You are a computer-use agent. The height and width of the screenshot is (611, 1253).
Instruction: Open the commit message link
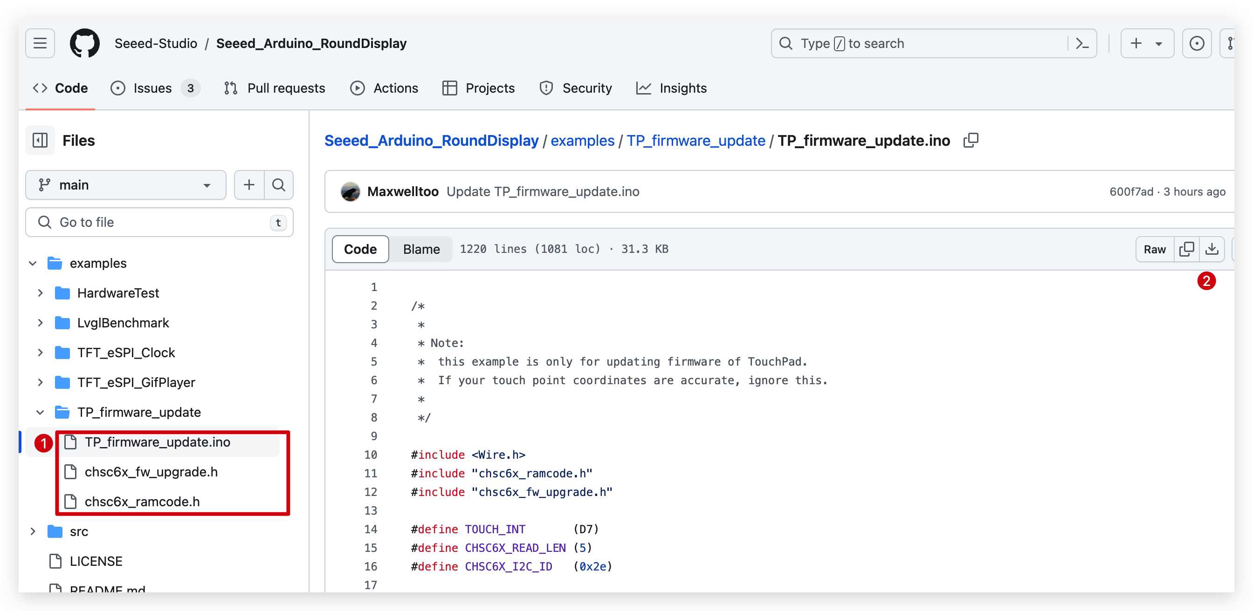(543, 191)
